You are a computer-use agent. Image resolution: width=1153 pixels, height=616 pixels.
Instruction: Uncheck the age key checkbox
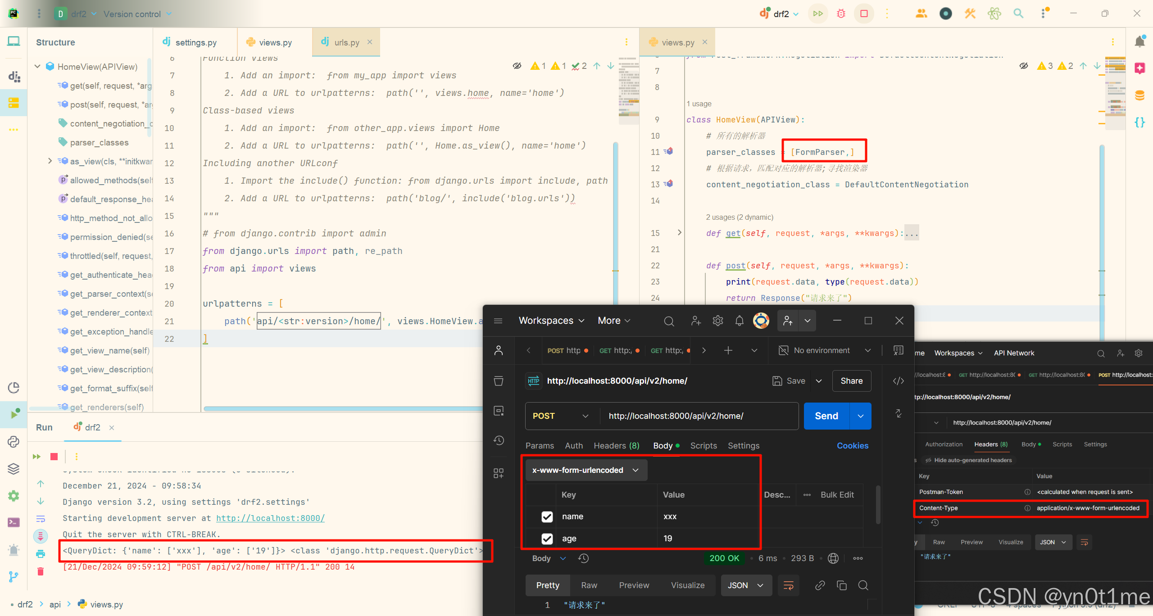(547, 539)
